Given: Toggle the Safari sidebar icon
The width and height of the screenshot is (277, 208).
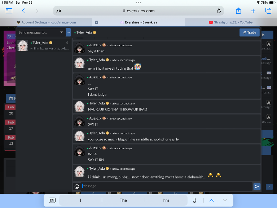Looking at the screenshot, I should (9, 11).
